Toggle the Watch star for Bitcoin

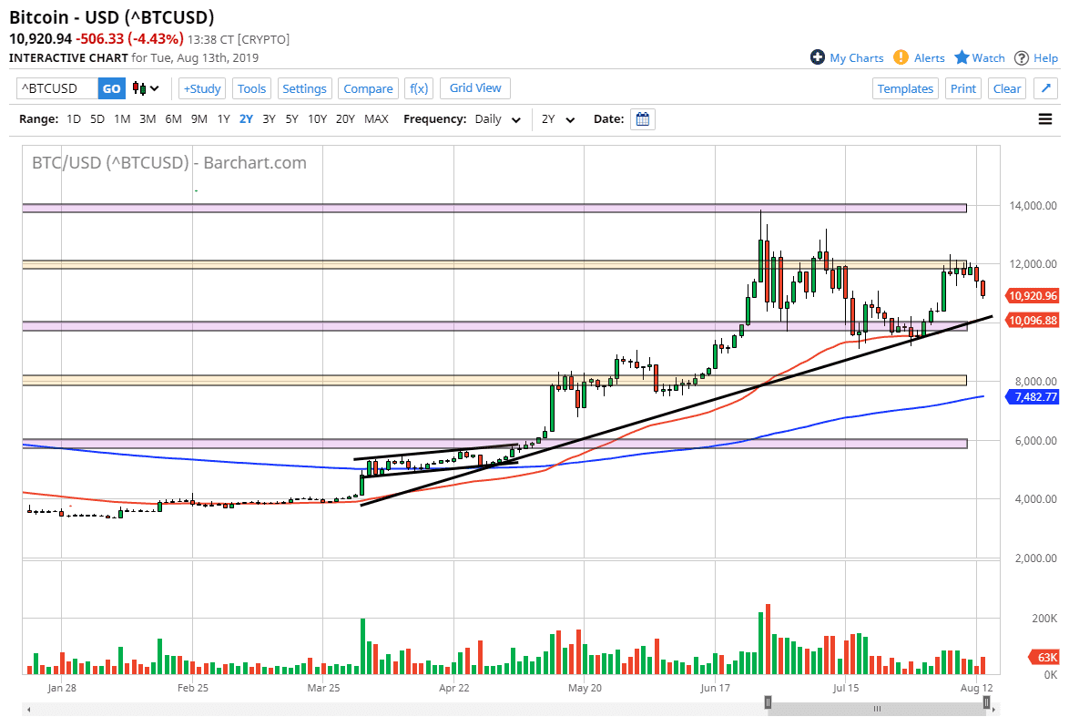[x=962, y=57]
